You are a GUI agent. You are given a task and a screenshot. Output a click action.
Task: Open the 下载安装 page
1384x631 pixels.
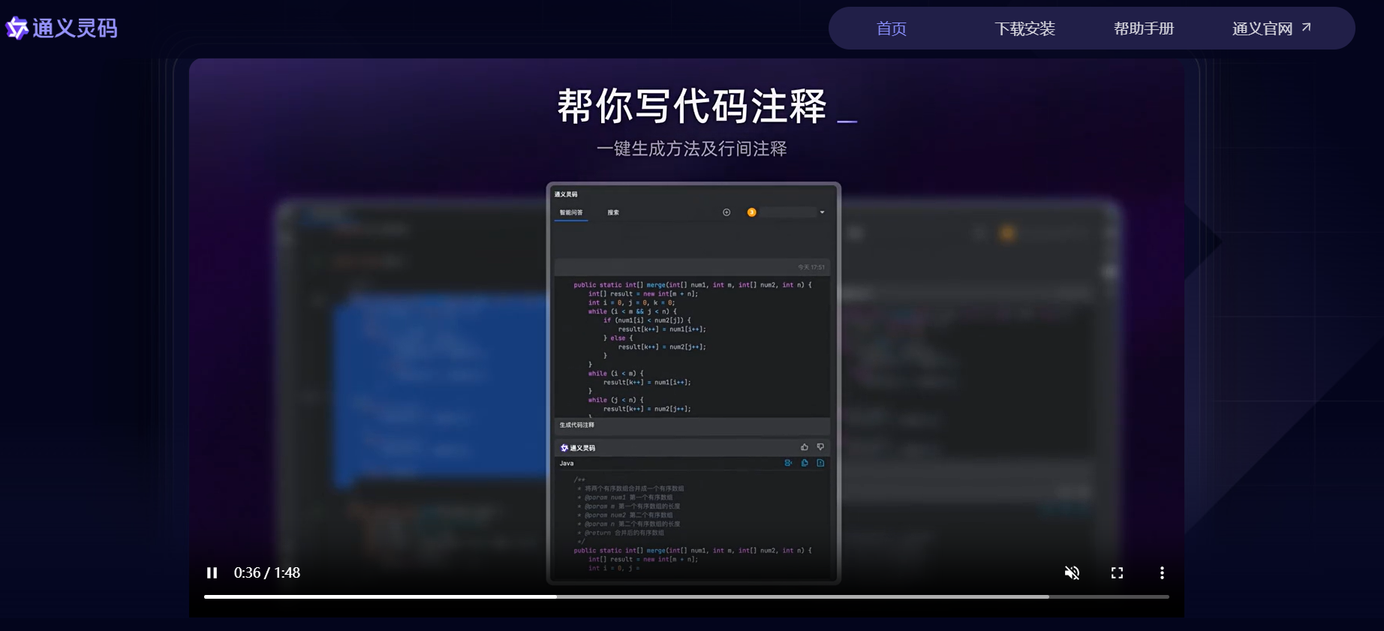(1024, 29)
